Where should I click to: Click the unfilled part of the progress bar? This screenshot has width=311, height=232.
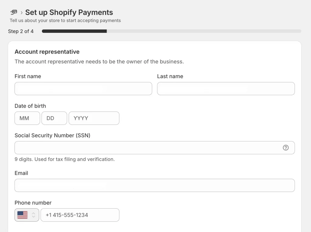click(204, 31)
